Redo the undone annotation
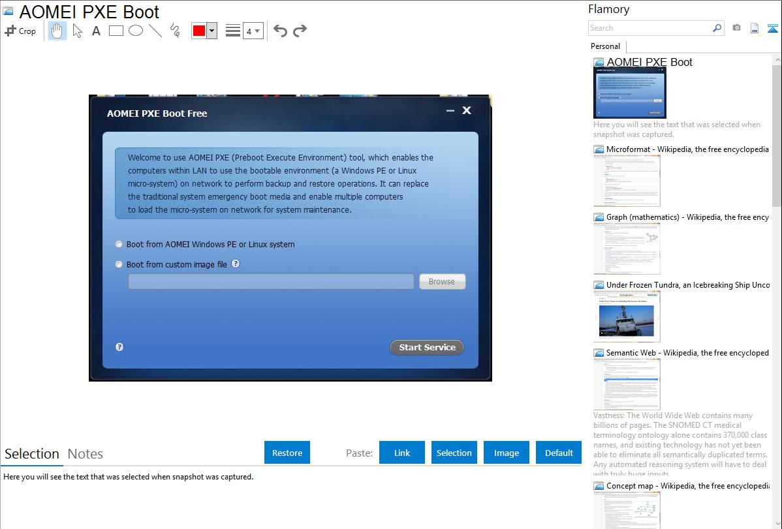The width and height of the screenshot is (782, 529). [300, 31]
